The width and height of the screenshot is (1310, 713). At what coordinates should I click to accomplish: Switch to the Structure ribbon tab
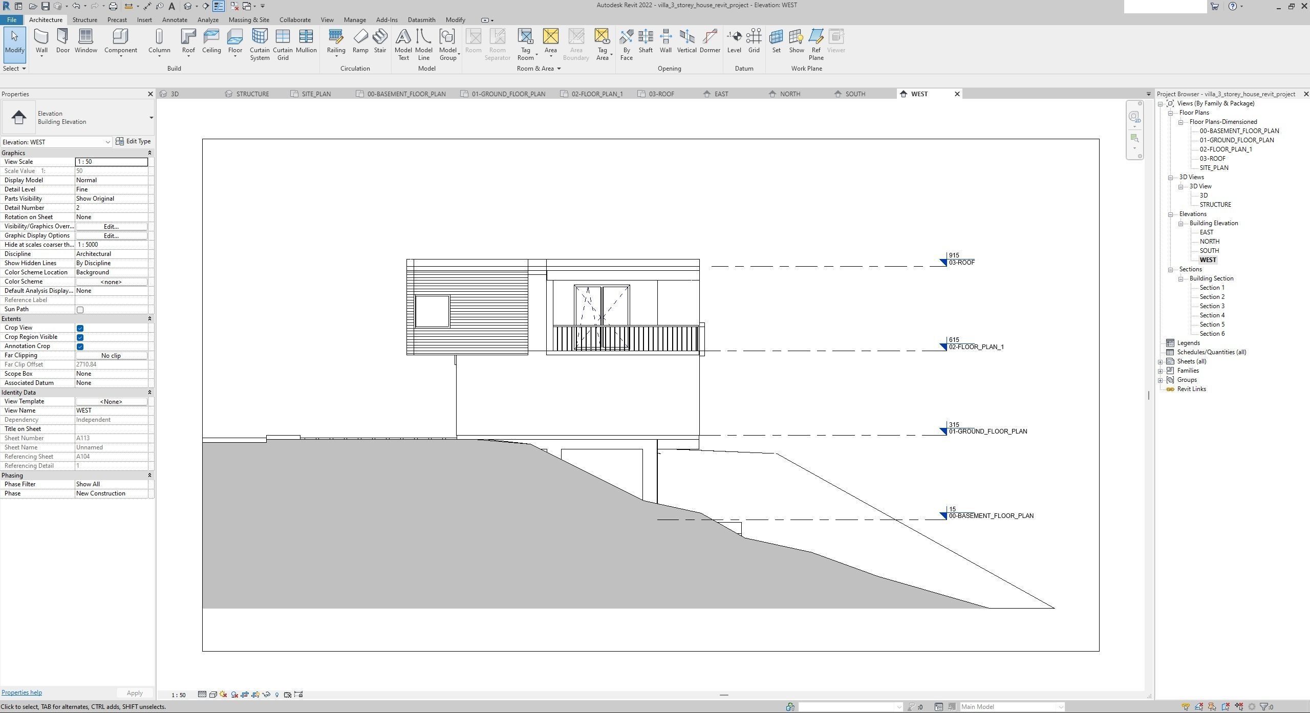(x=84, y=19)
